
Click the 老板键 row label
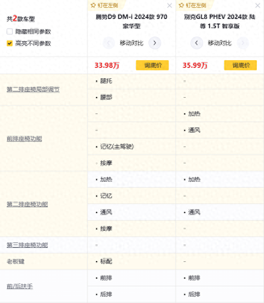click(x=16, y=261)
